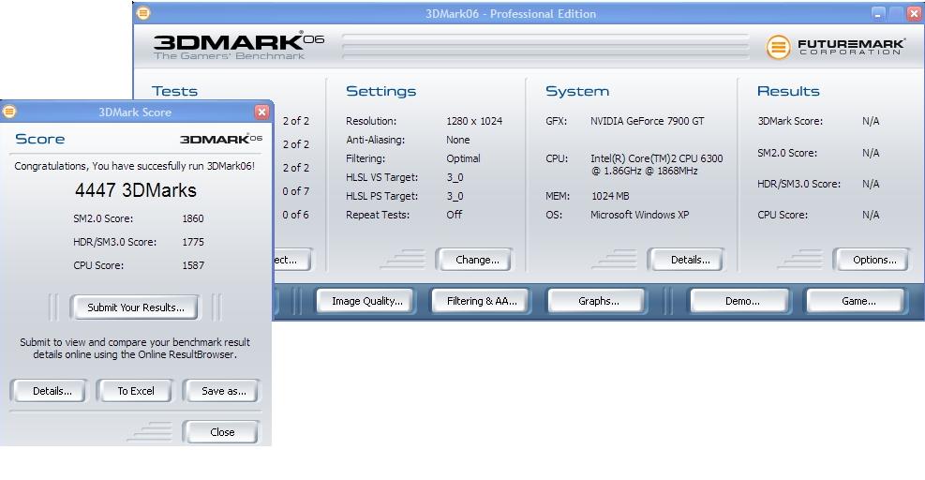The height and width of the screenshot is (480, 925).
Task: Click the Score heading in dialog
Action: 40,139
